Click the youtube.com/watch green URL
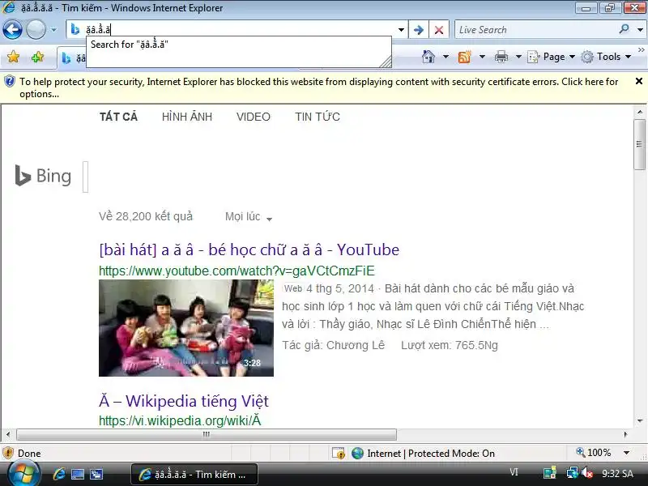 [x=237, y=271]
